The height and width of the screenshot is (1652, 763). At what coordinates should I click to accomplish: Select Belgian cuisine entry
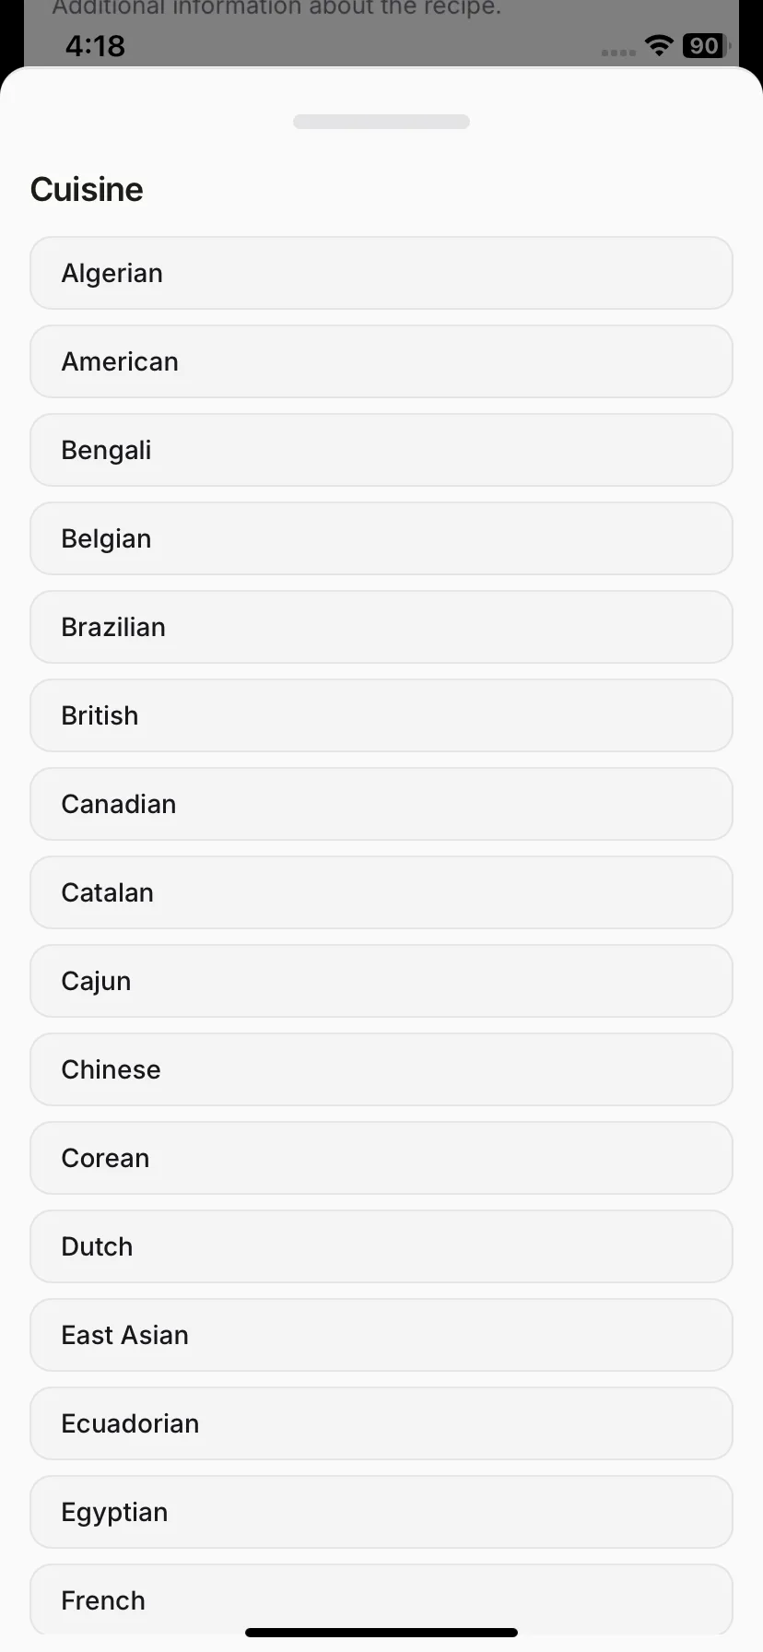(381, 538)
